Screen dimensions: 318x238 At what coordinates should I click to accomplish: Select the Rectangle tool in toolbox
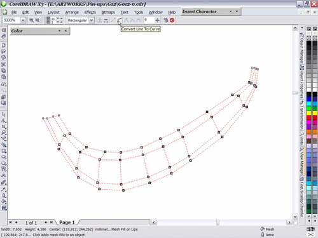pyautogui.click(x=4, y=151)
